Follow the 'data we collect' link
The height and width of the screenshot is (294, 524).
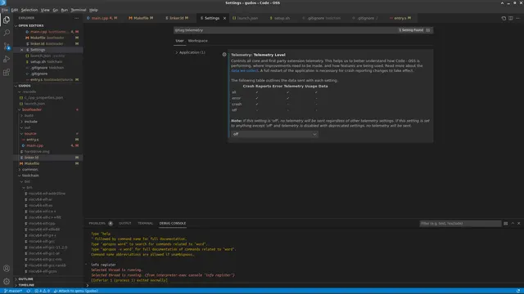pyautogui.click(x=244, y=71)
